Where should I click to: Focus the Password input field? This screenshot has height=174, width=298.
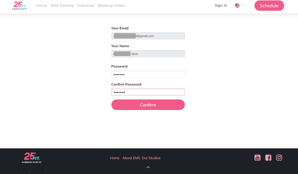(148, 74)
